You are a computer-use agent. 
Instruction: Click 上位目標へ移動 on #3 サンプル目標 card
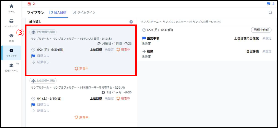[x=43, y=32]
